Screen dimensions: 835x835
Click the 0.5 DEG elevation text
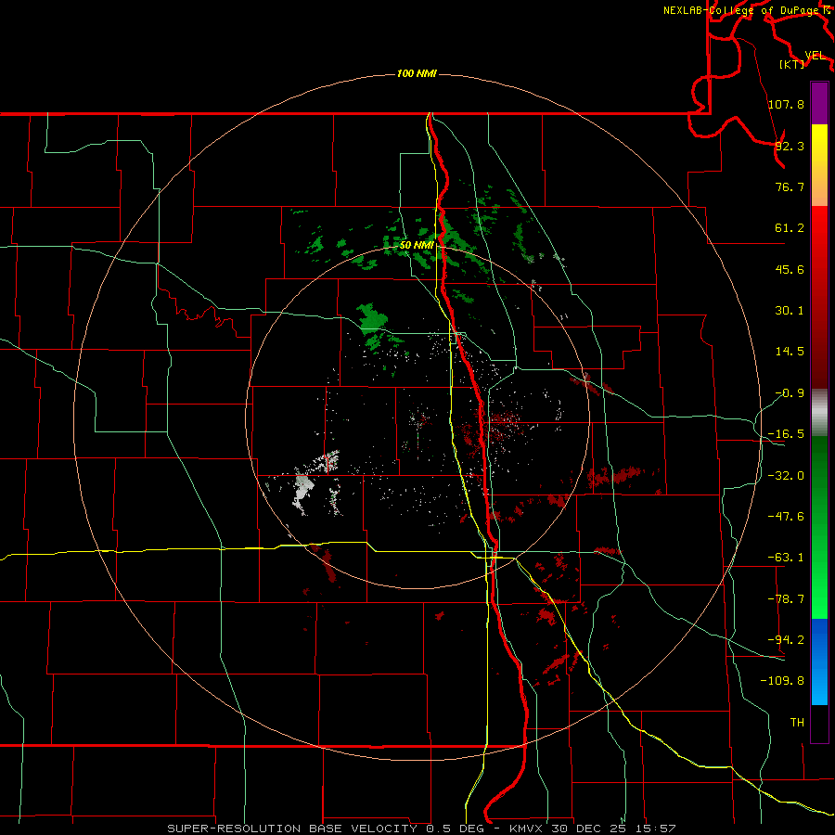pyautogui.click(x=455, y=829)
